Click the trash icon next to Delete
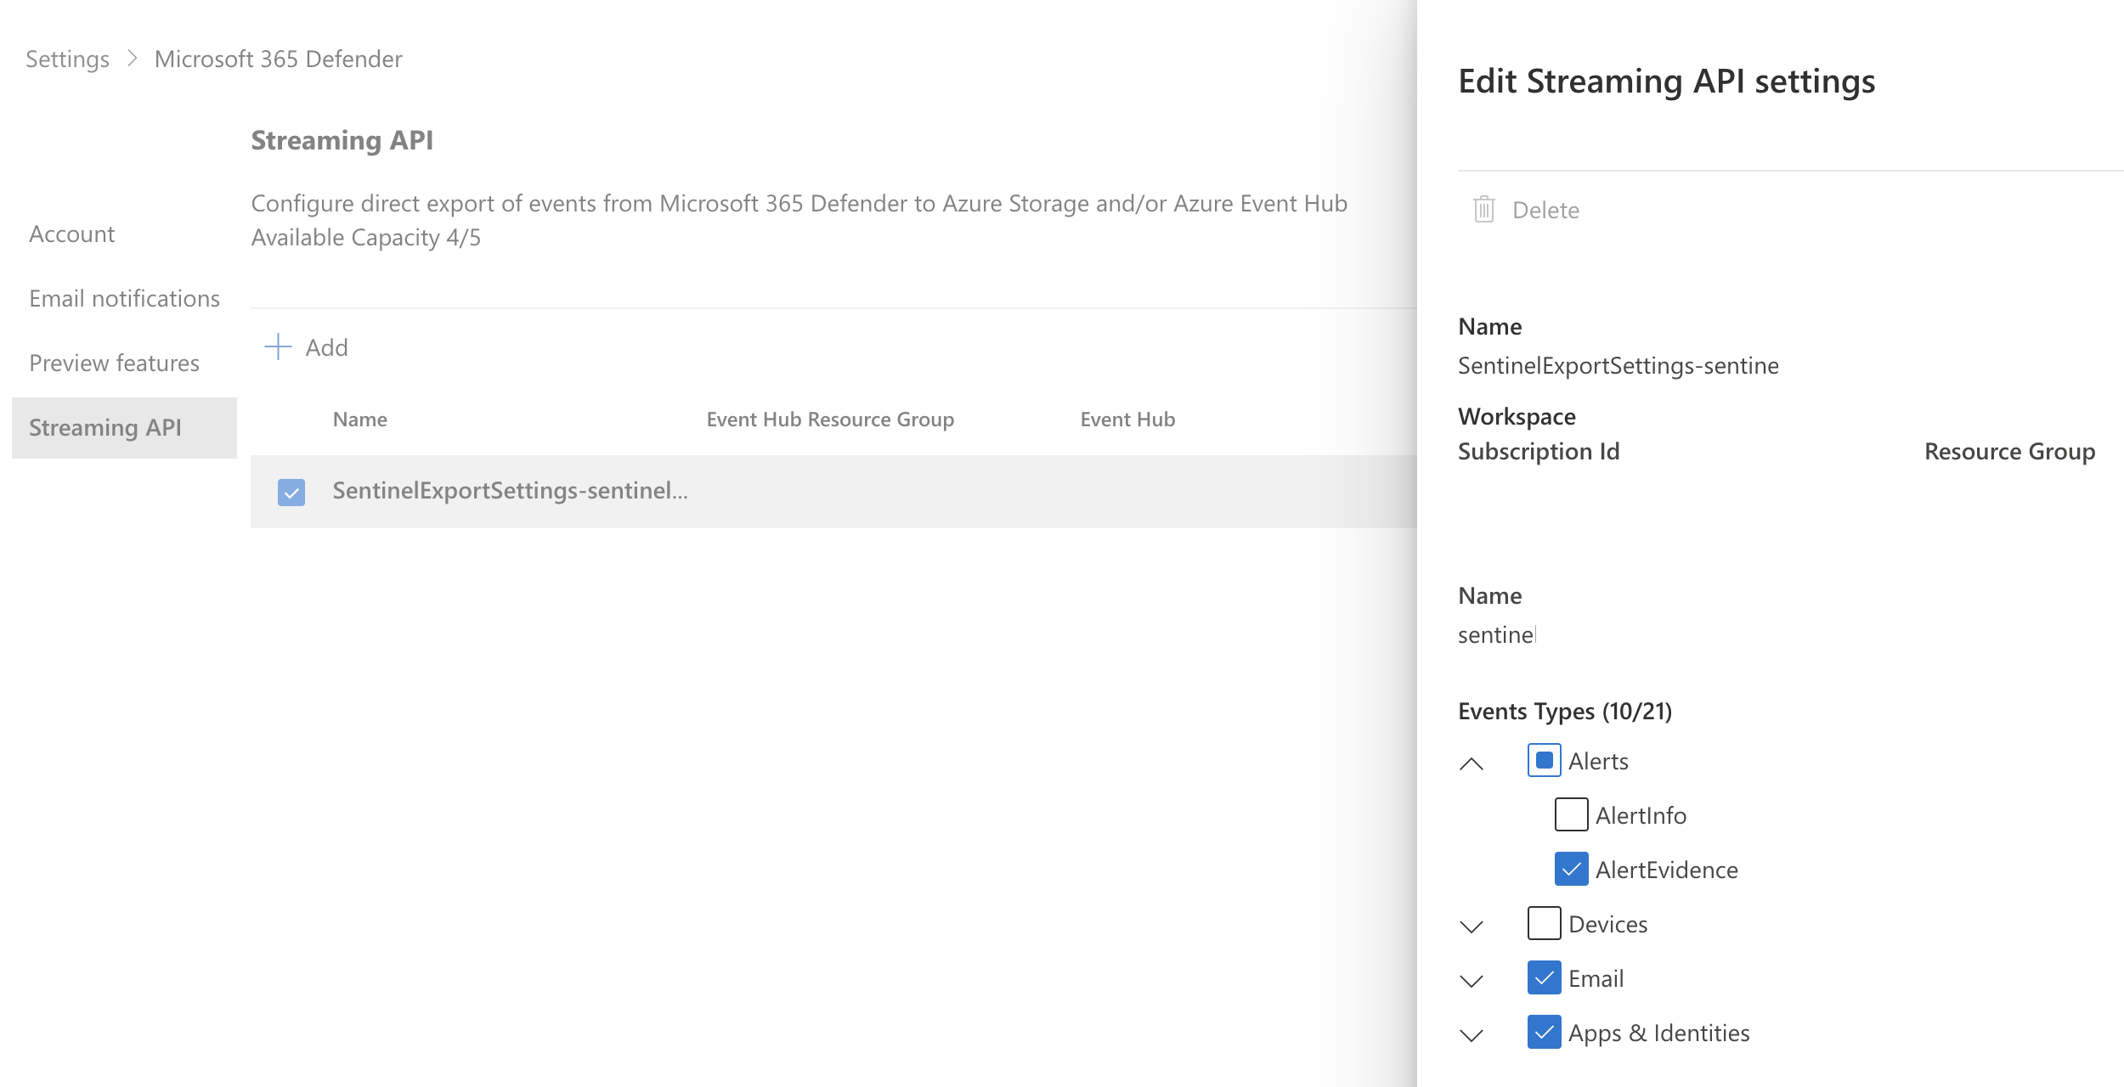2124x1087 pixels. (x=1483, y=210)
